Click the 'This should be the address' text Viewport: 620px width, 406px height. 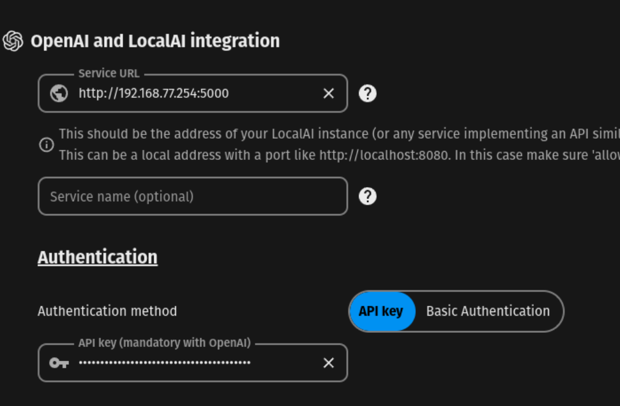(340, 134)
